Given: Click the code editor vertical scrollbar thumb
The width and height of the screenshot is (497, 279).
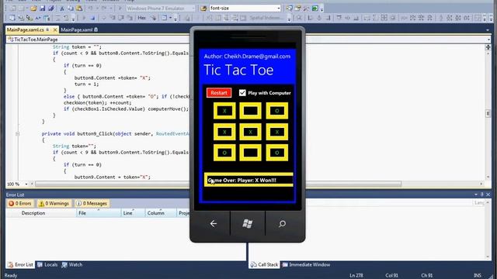Looking at the screenshot, I should coord(488,113).
